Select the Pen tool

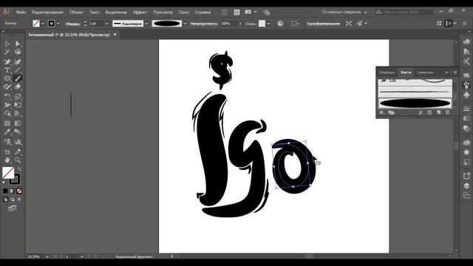pos(7,62)
